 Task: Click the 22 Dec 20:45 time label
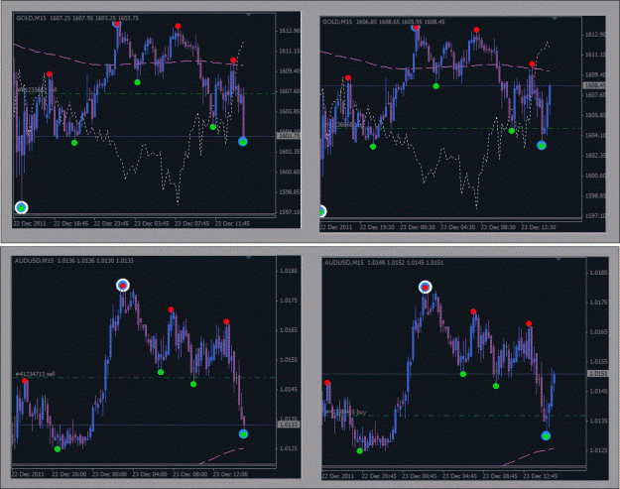(379, 476)
